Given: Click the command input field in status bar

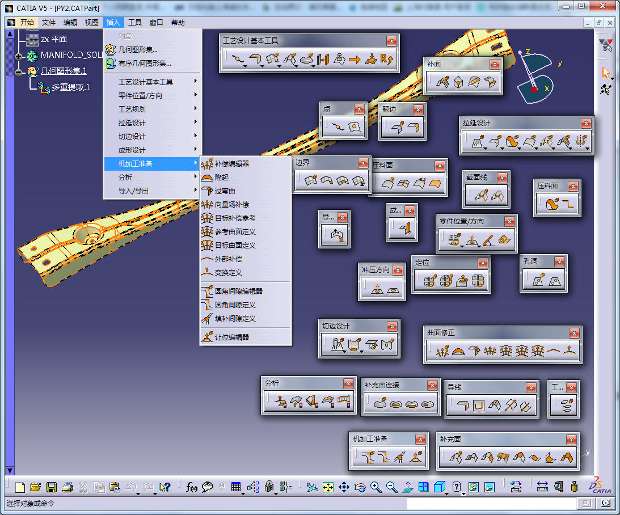Looking at the screenshot, I should [x=491, y=503].
